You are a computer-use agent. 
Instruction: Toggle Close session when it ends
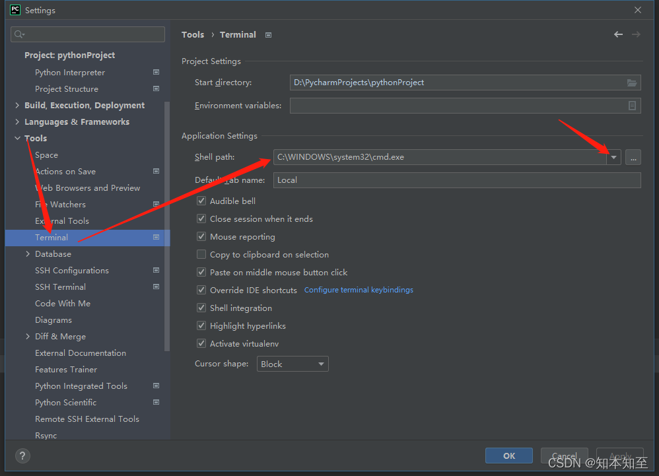202,219
